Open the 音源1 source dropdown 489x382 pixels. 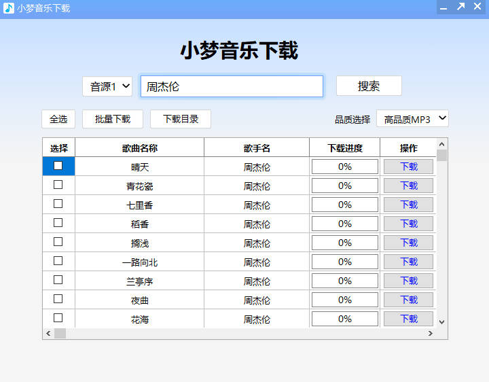(x=107, y=86)
